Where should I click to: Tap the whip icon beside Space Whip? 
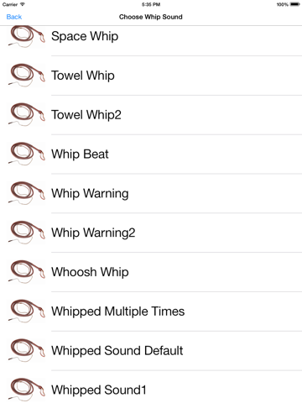click(x=26, y=36)
